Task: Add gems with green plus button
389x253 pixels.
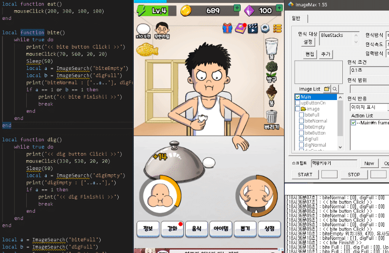Action: [x=280, y=8]
